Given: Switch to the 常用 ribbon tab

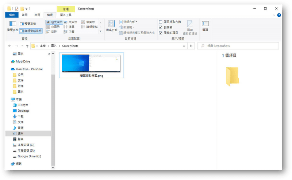Looking at the screenshot, I should 24,15.
